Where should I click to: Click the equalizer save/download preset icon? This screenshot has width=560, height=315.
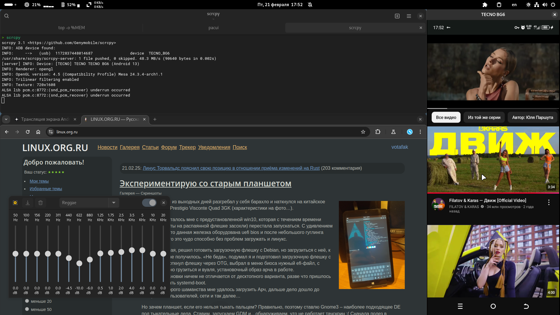28,203
